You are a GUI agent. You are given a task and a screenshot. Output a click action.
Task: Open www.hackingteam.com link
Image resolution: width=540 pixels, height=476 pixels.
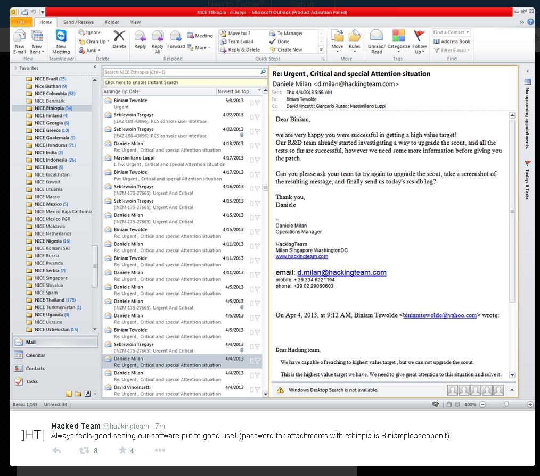coord(301,256)
